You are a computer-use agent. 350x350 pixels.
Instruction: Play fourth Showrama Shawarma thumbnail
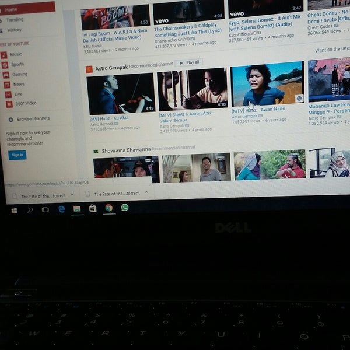pos(330,163)
